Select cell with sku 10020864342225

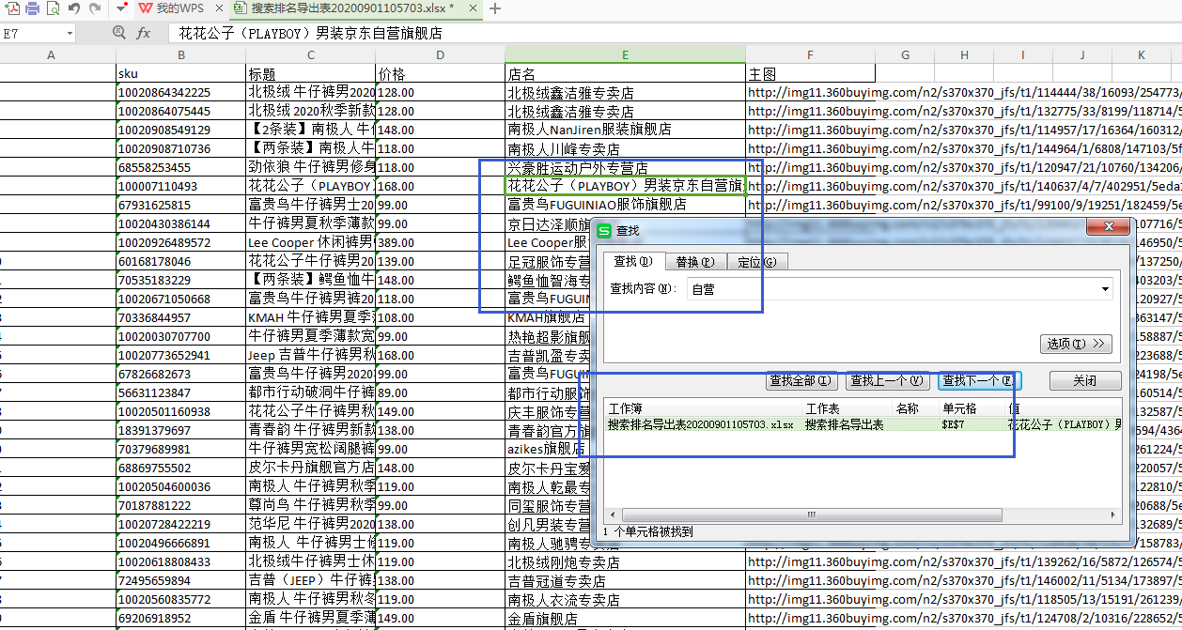pyautogui.click(x=180, y=92)
